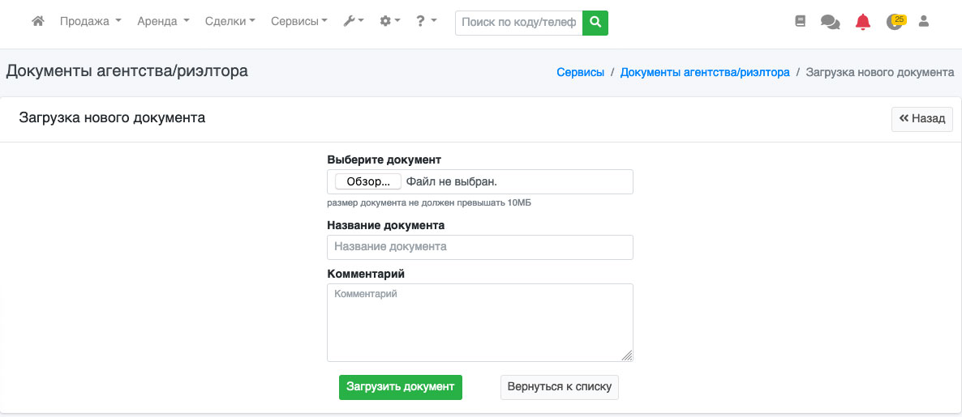Click the Назад button
This screenshot has width=962, height=417.
pyautogui.click(x=922, y=118)
